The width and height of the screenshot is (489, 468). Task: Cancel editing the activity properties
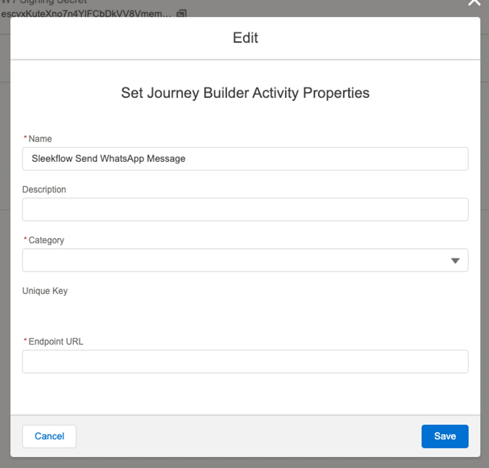click(49, 436)
